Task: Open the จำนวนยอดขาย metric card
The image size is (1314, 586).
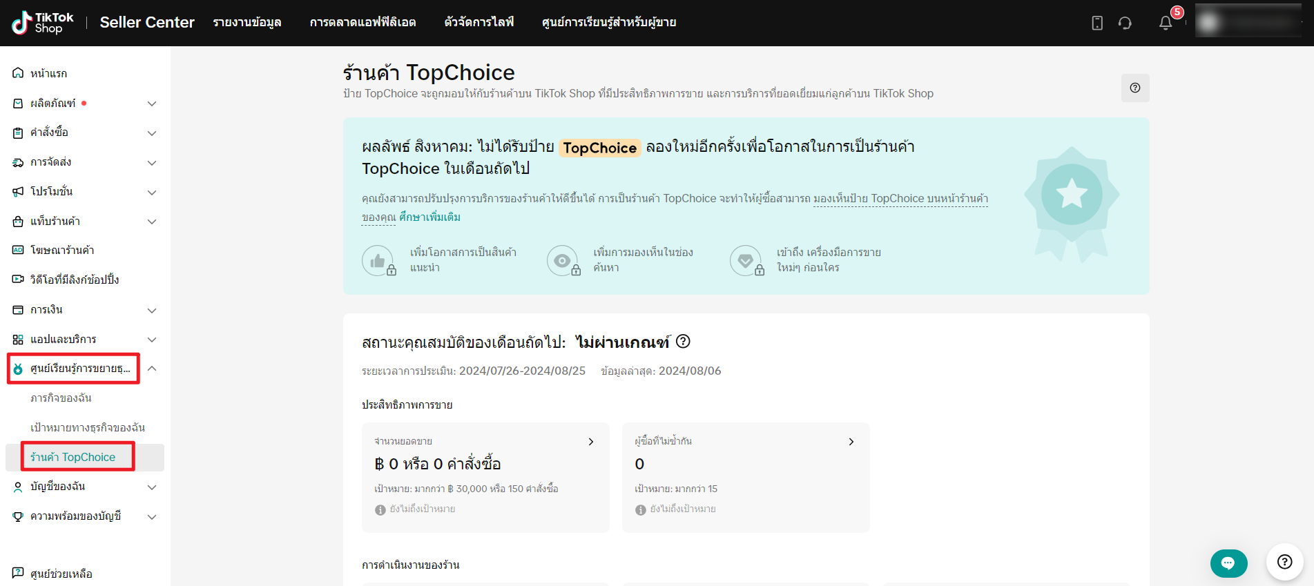Action: point(485,476)
